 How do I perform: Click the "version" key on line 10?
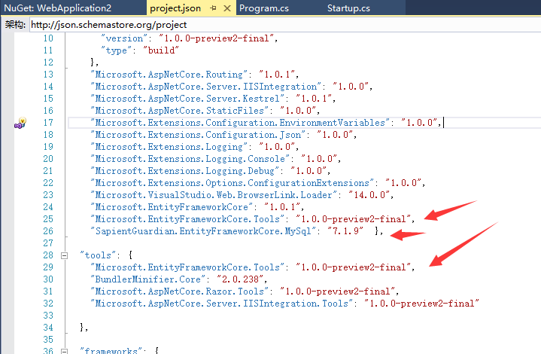click(124, 38)
